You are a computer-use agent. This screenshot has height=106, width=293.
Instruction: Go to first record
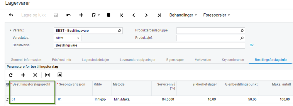(121, 15)
